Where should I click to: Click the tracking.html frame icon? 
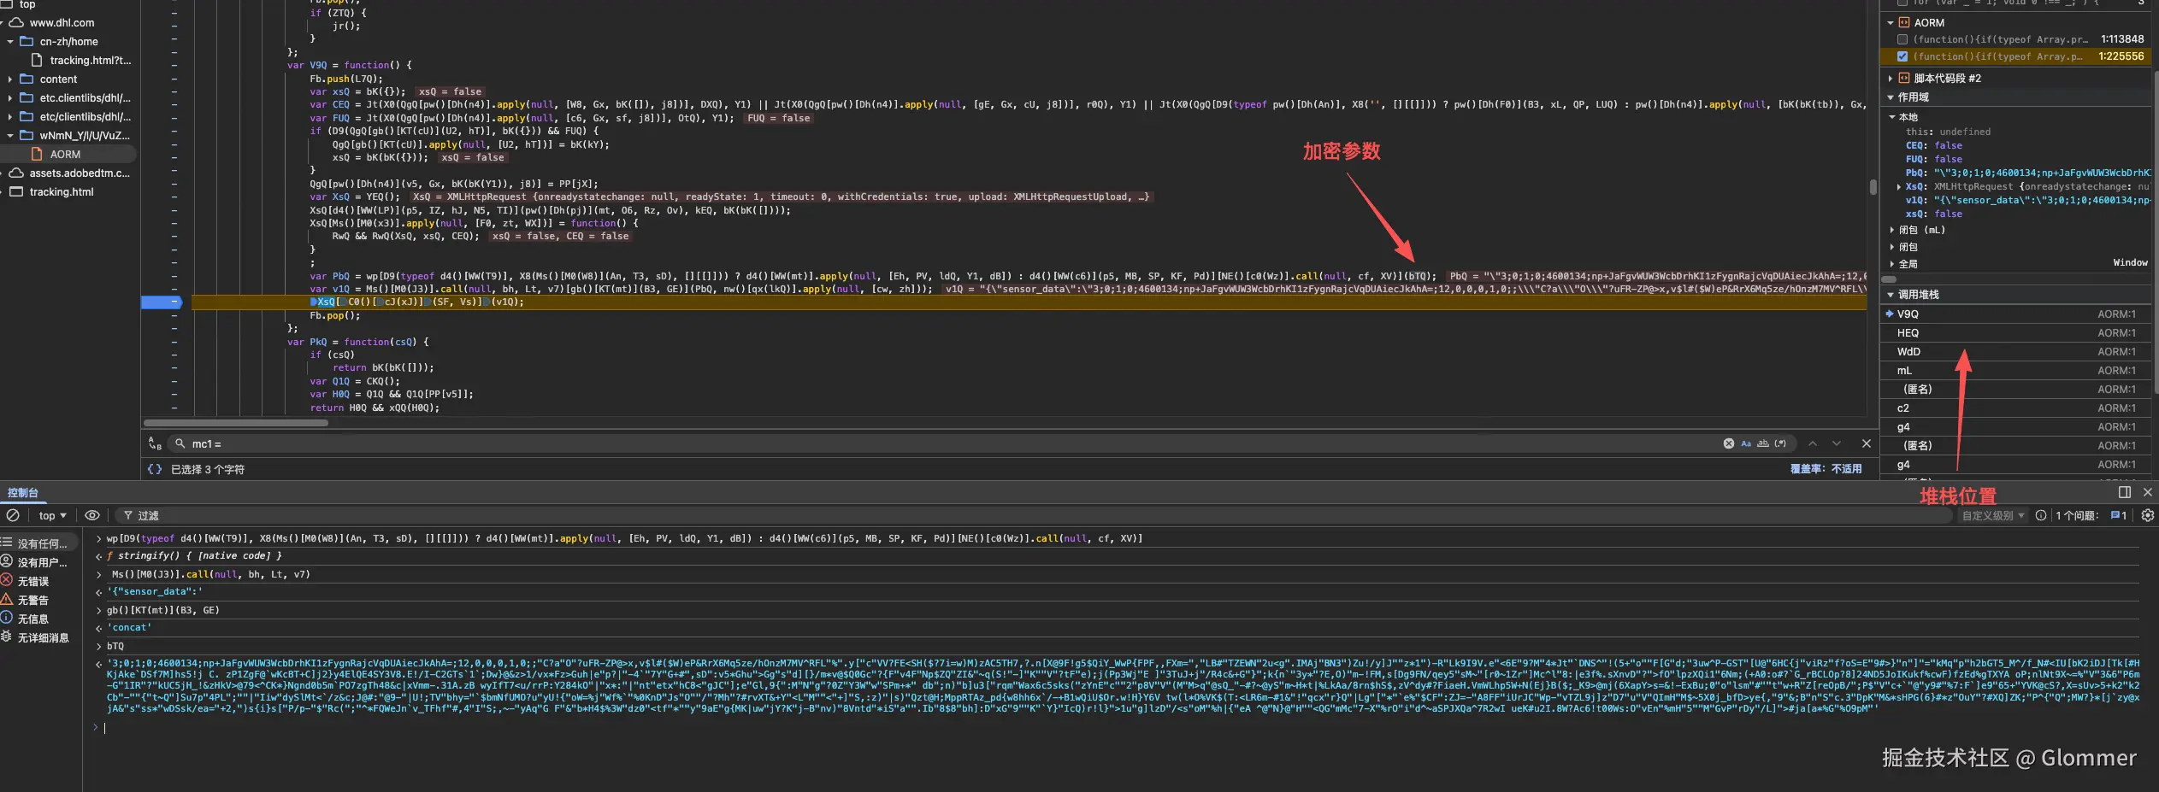tap(16, 191)
